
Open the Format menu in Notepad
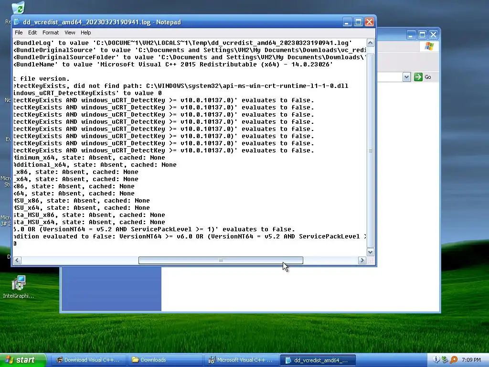tap(51, 32)
